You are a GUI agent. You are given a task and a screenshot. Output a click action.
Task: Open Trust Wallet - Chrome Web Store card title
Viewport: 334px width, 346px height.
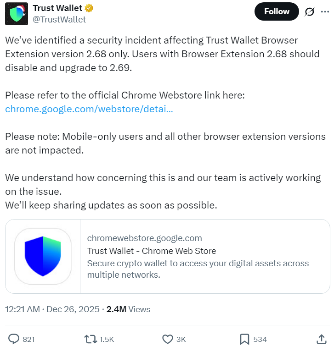click(x=152, y=251)
